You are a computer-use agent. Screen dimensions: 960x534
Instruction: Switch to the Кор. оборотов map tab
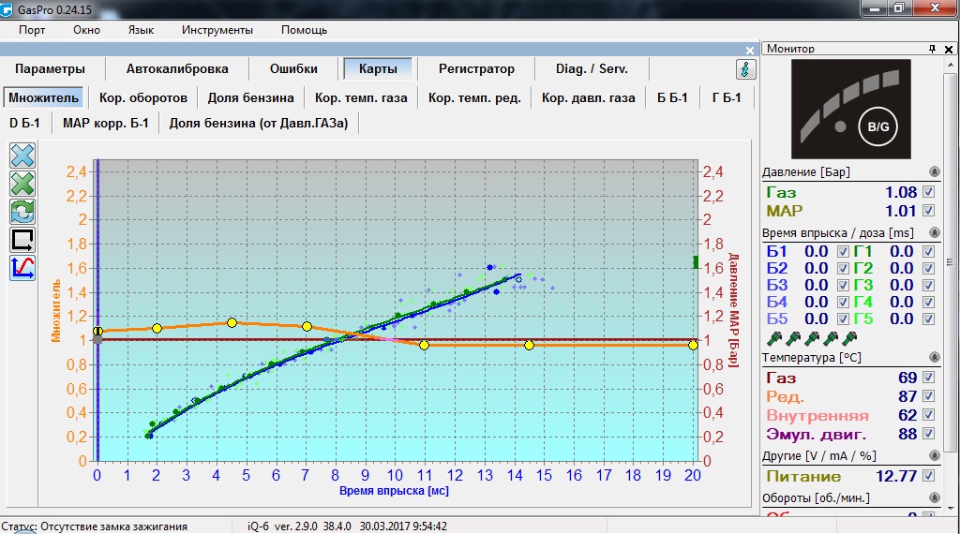(143, 97)
